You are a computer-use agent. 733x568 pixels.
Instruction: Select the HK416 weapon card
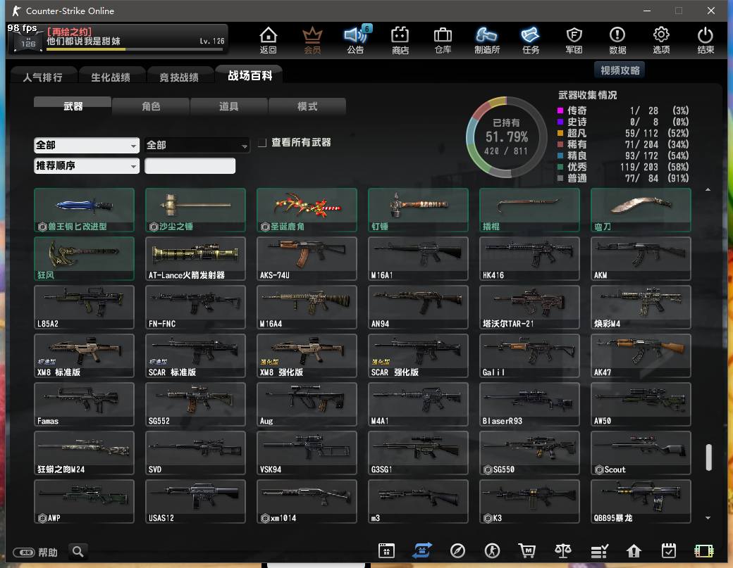[529, 258]
